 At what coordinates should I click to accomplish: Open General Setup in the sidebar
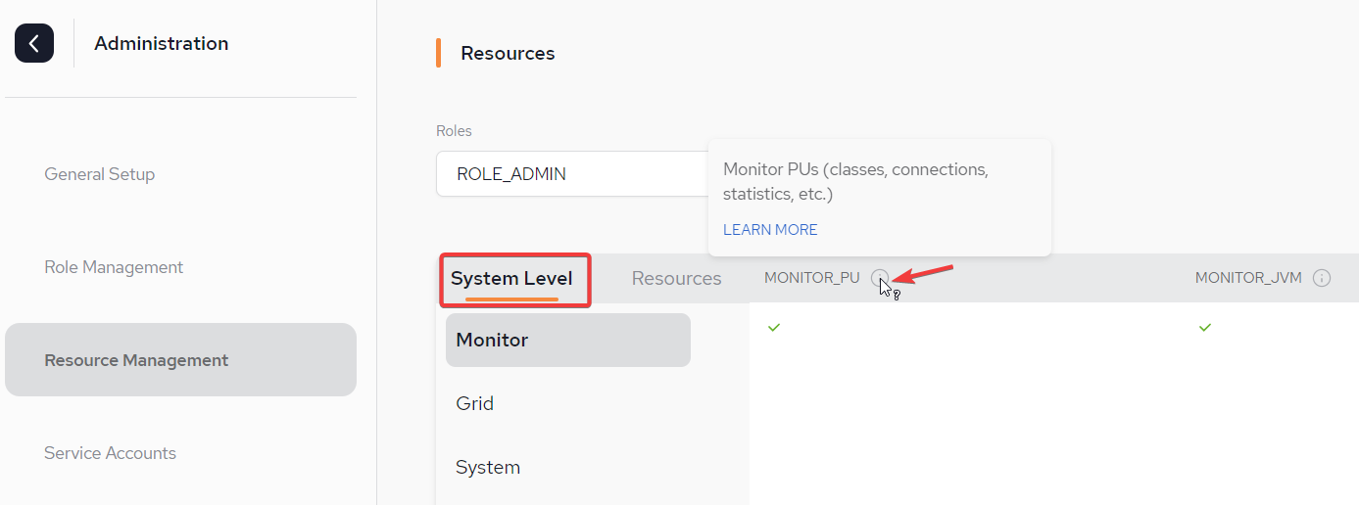(100, 174)
